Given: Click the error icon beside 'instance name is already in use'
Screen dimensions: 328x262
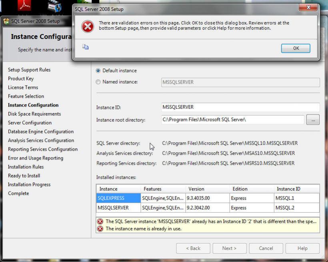Looking at the screenshot, I should coord(100,229).
